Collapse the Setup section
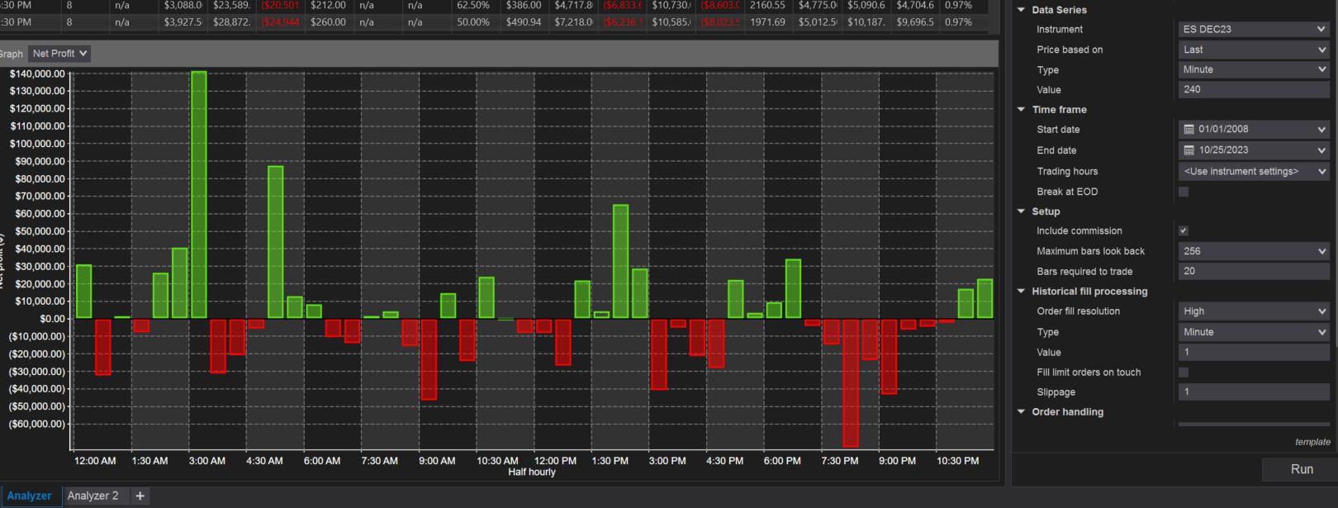 click(x=1022, y=211)
